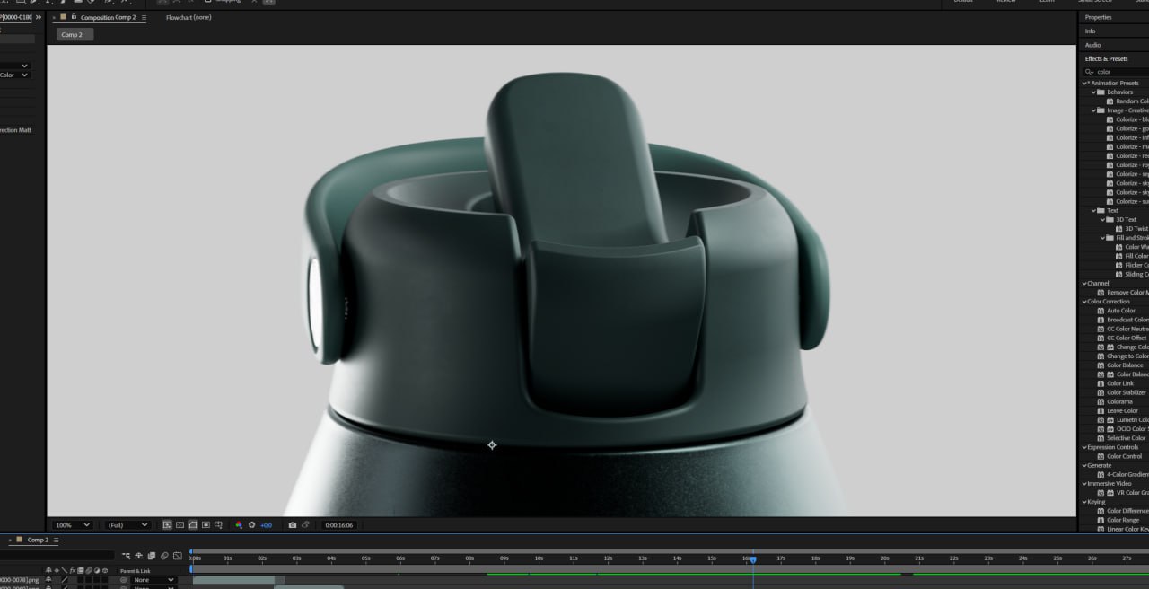This screenshot has height=589, width=1149.
Task: Collapse the Immersive Video category
Action: point(1084,483)
